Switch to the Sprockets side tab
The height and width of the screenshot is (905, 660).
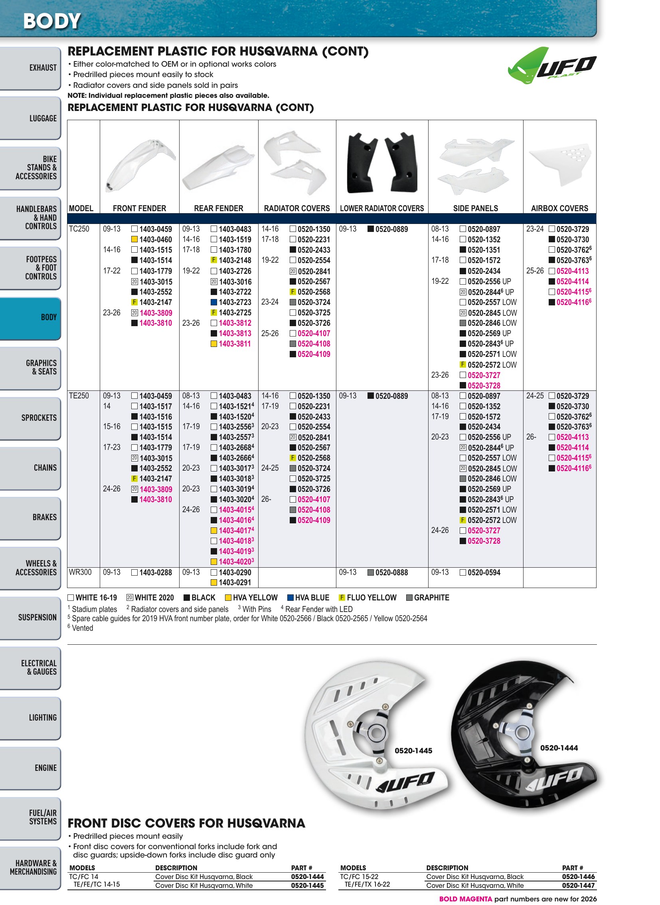pos(30,418)
